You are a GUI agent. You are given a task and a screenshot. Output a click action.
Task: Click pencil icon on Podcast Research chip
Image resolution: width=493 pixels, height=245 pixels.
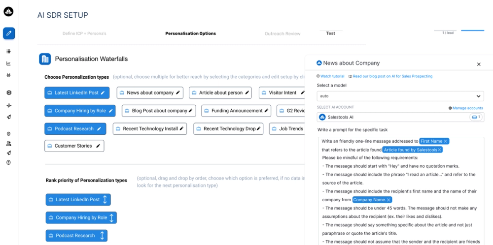click(x=100, y=128)
